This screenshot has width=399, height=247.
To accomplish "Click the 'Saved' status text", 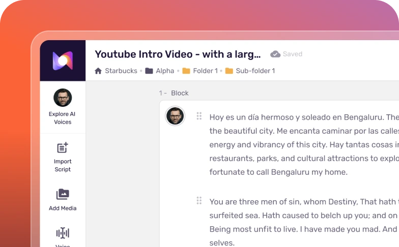I will click(x=293, y=54).
